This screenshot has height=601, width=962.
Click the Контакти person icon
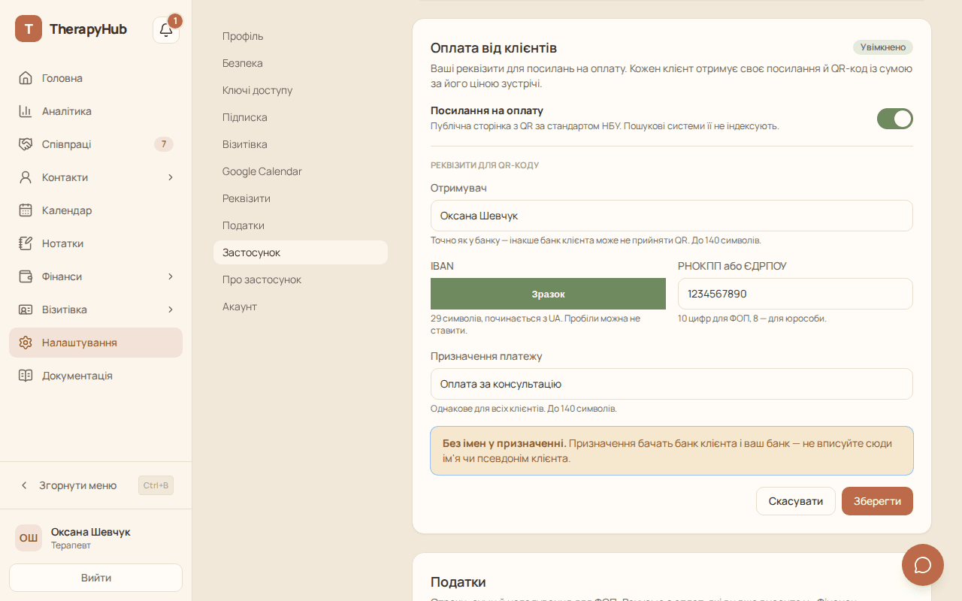[26, 177]
